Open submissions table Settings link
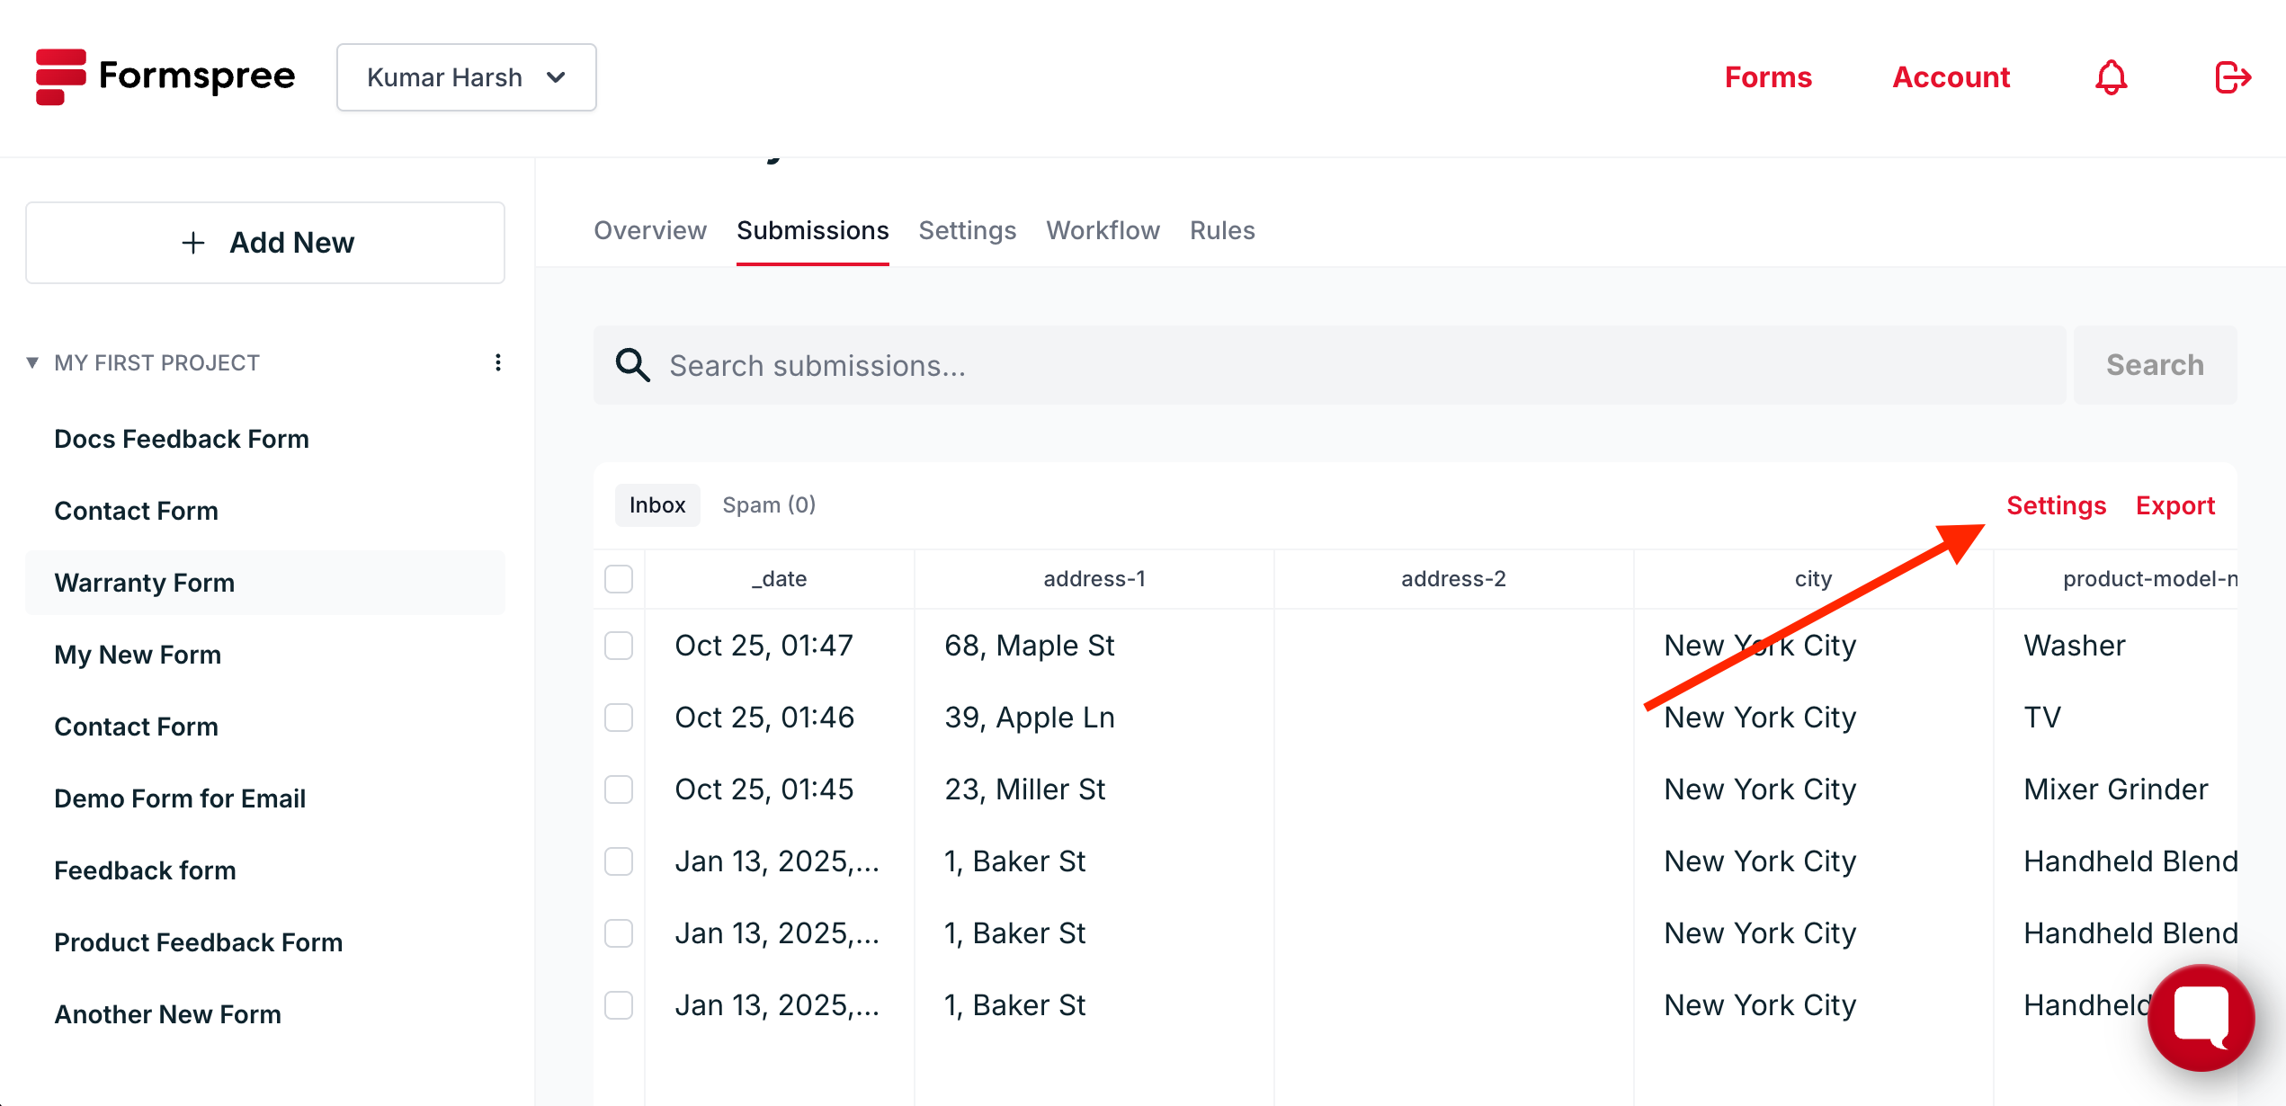2286x1106 pixels. pyautogui.click(x=2056, y=505)
